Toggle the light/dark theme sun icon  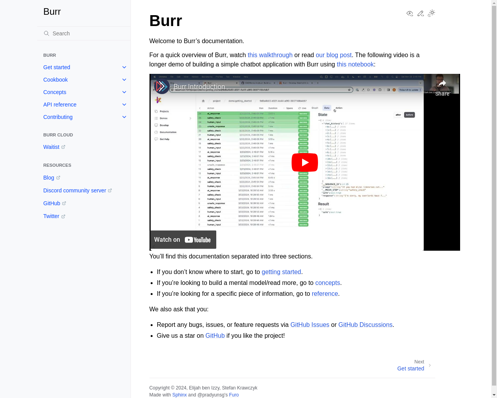pos(431,13)
